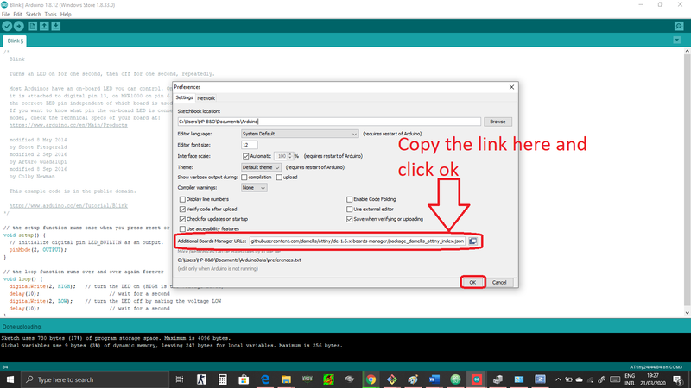The width and height of the screenshot is (691, 388).
Task: Enable Use accessibility features
Action: click(x=182, y=229)
